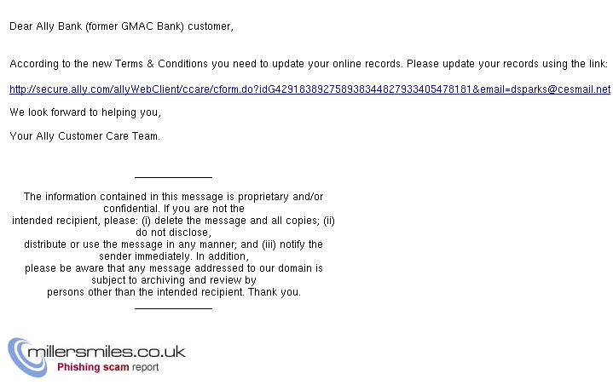Click the word 'report' in the logo tagline
Viewport: 613px width, 385px height.
(x=146, y=367)
